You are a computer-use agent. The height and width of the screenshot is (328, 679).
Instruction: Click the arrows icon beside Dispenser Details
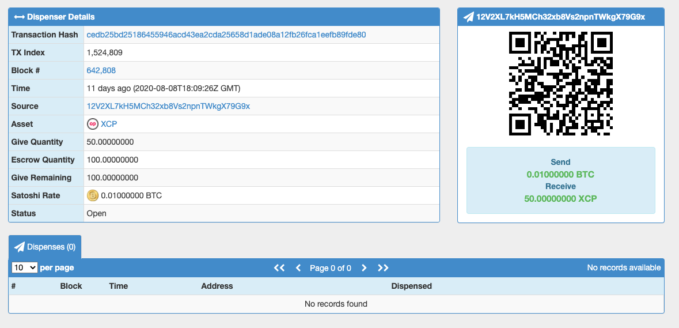pos(19,17)
